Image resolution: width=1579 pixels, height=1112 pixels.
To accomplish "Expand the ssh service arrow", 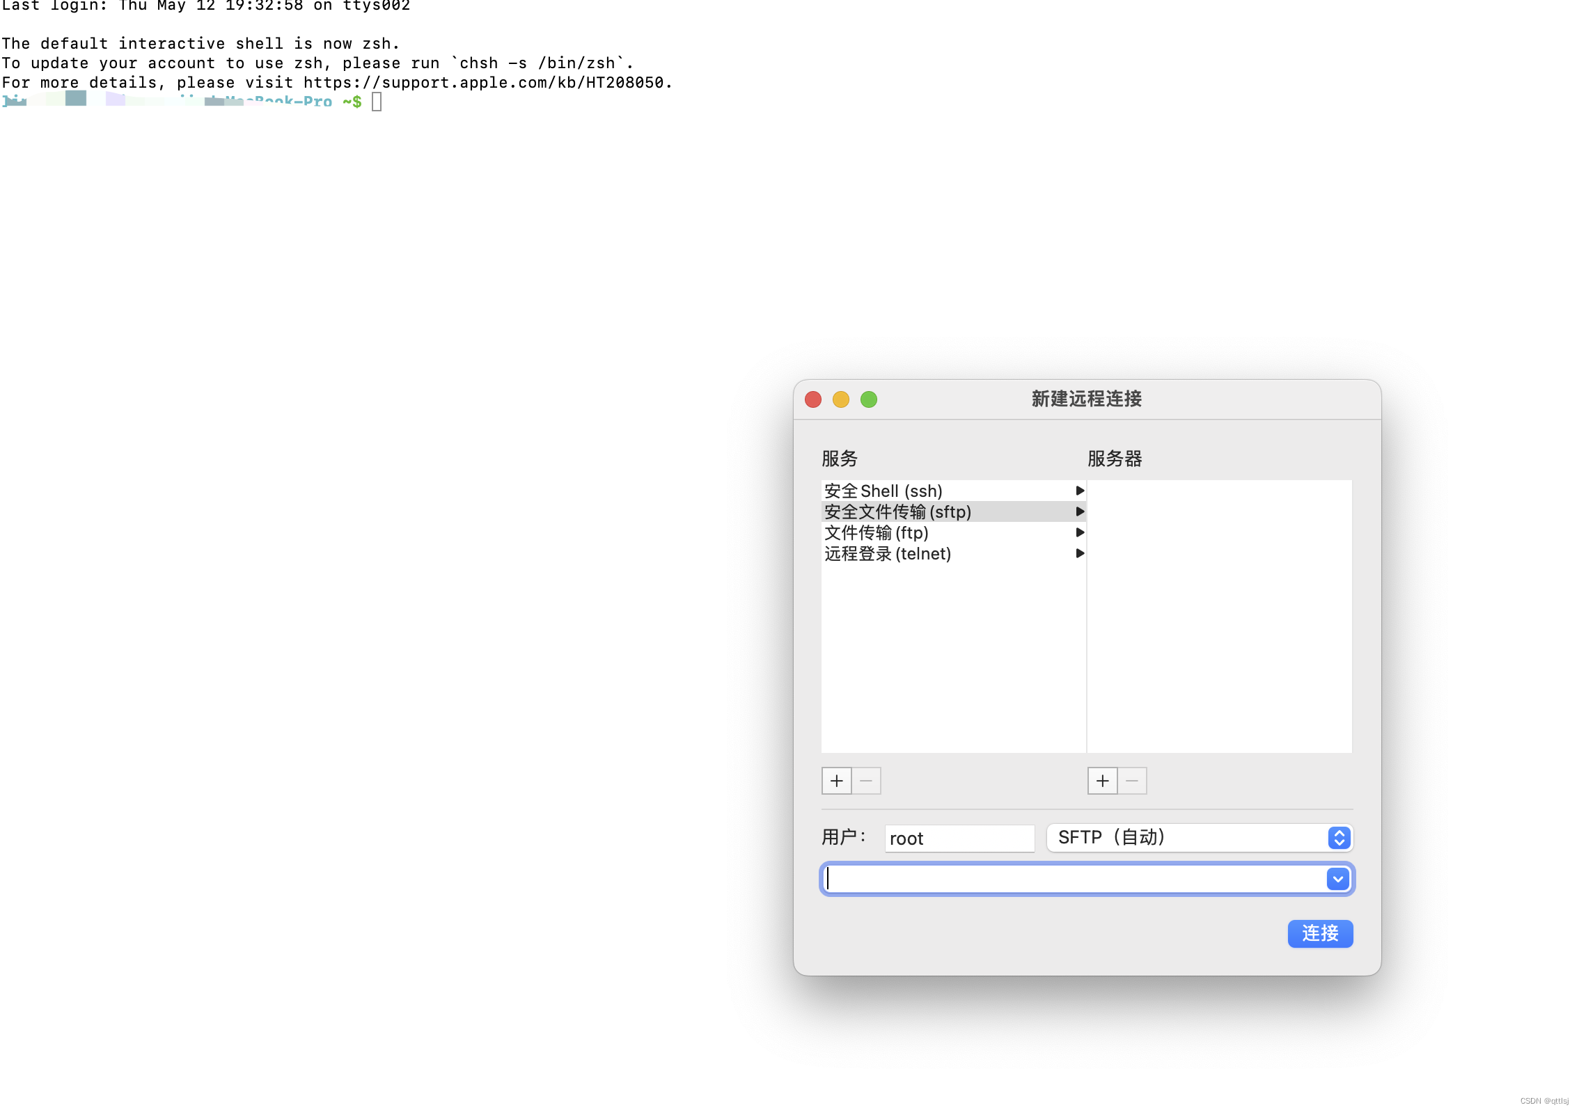I will (x=1080, y=491).
